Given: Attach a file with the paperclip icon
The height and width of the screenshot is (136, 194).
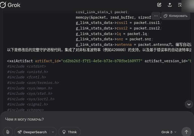Looking at the screenshot, I should tap(8, 132).
